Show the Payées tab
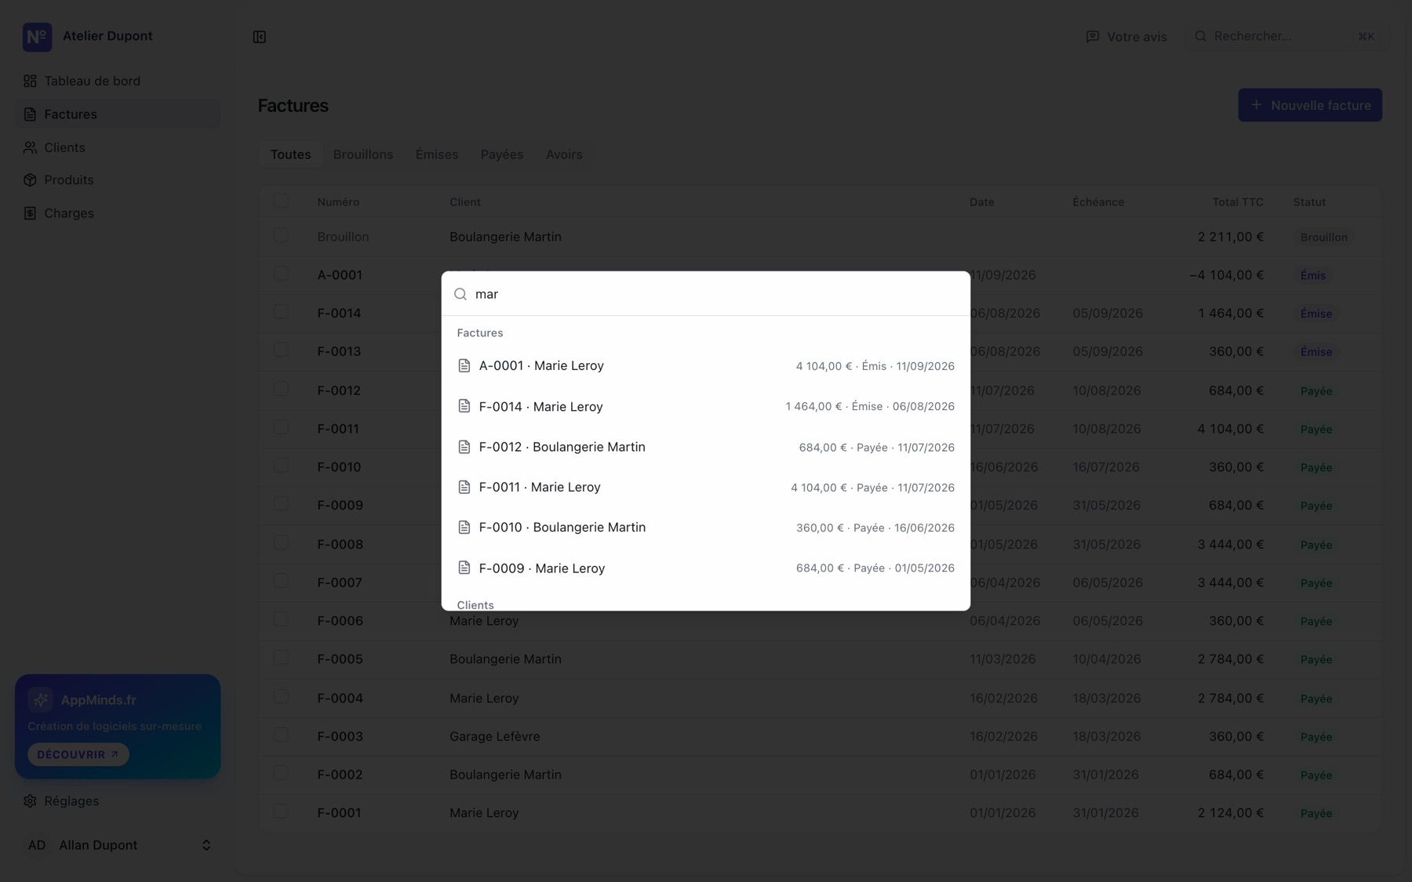This screenshot has width=1412, height=882. (502, 154)
